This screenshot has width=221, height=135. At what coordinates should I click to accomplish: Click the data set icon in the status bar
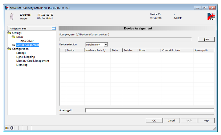(x=12, y=128)
